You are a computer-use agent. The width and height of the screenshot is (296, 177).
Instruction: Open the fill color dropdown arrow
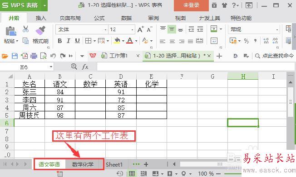123,41
